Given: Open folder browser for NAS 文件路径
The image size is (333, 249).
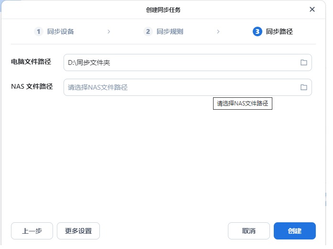Looking at the screenshot, I should (304, 87).
